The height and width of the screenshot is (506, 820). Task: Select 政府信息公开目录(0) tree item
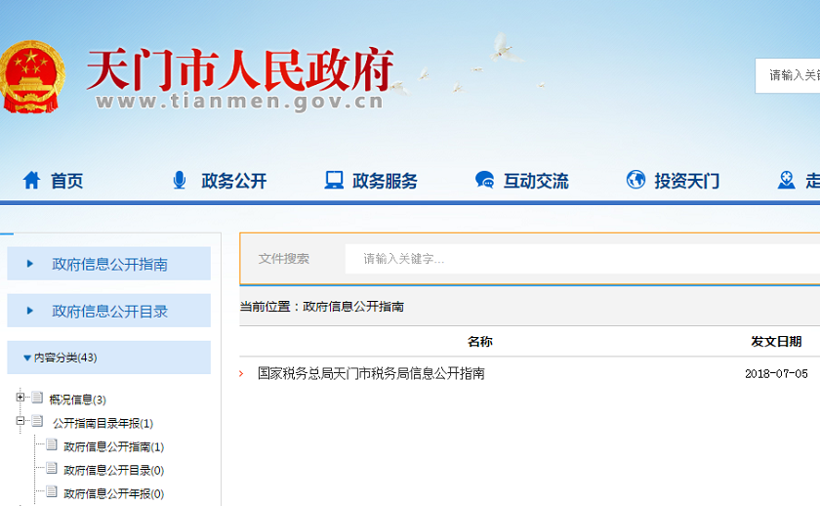113,470
